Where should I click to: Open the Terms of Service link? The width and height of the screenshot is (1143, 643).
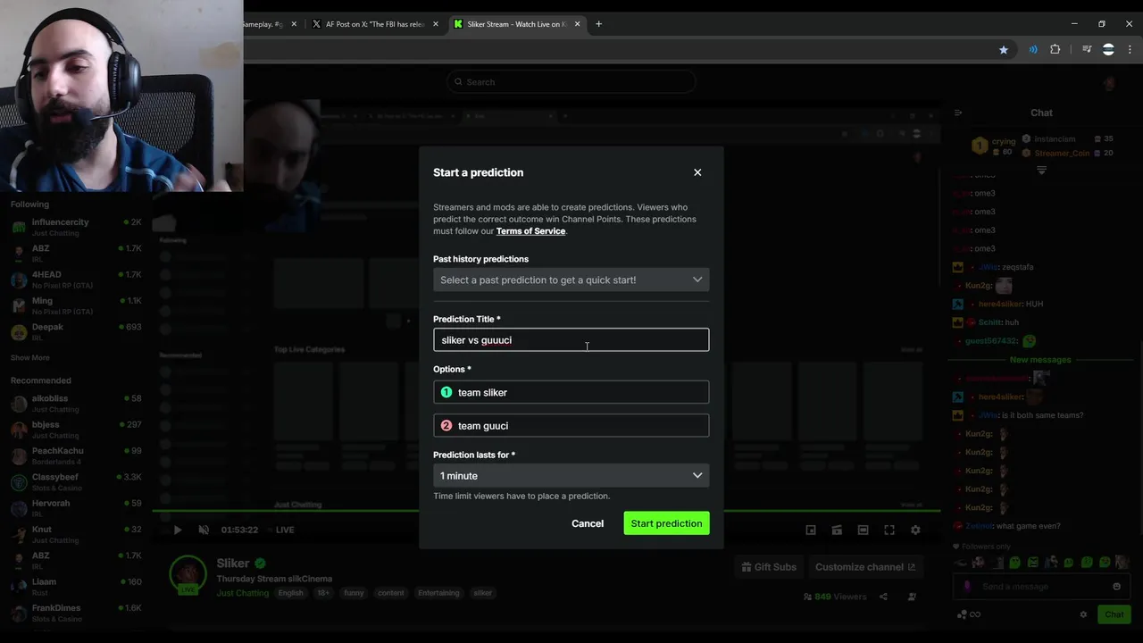(530, 231)
